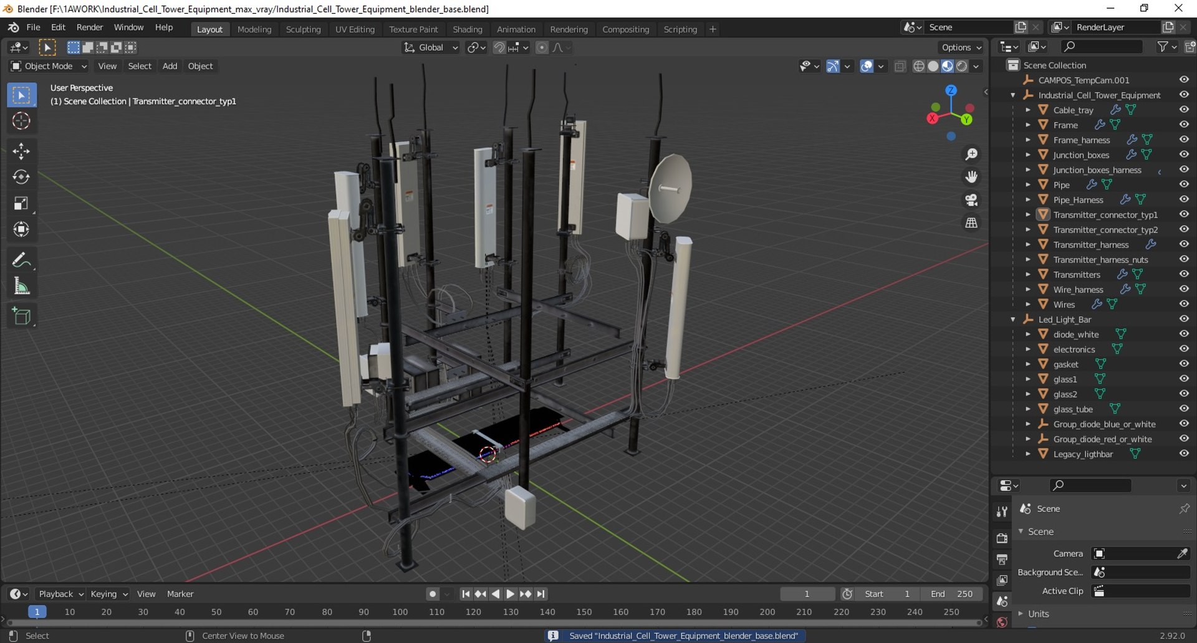
Task: Click the current frame marker 1
Action: point(37,612)
